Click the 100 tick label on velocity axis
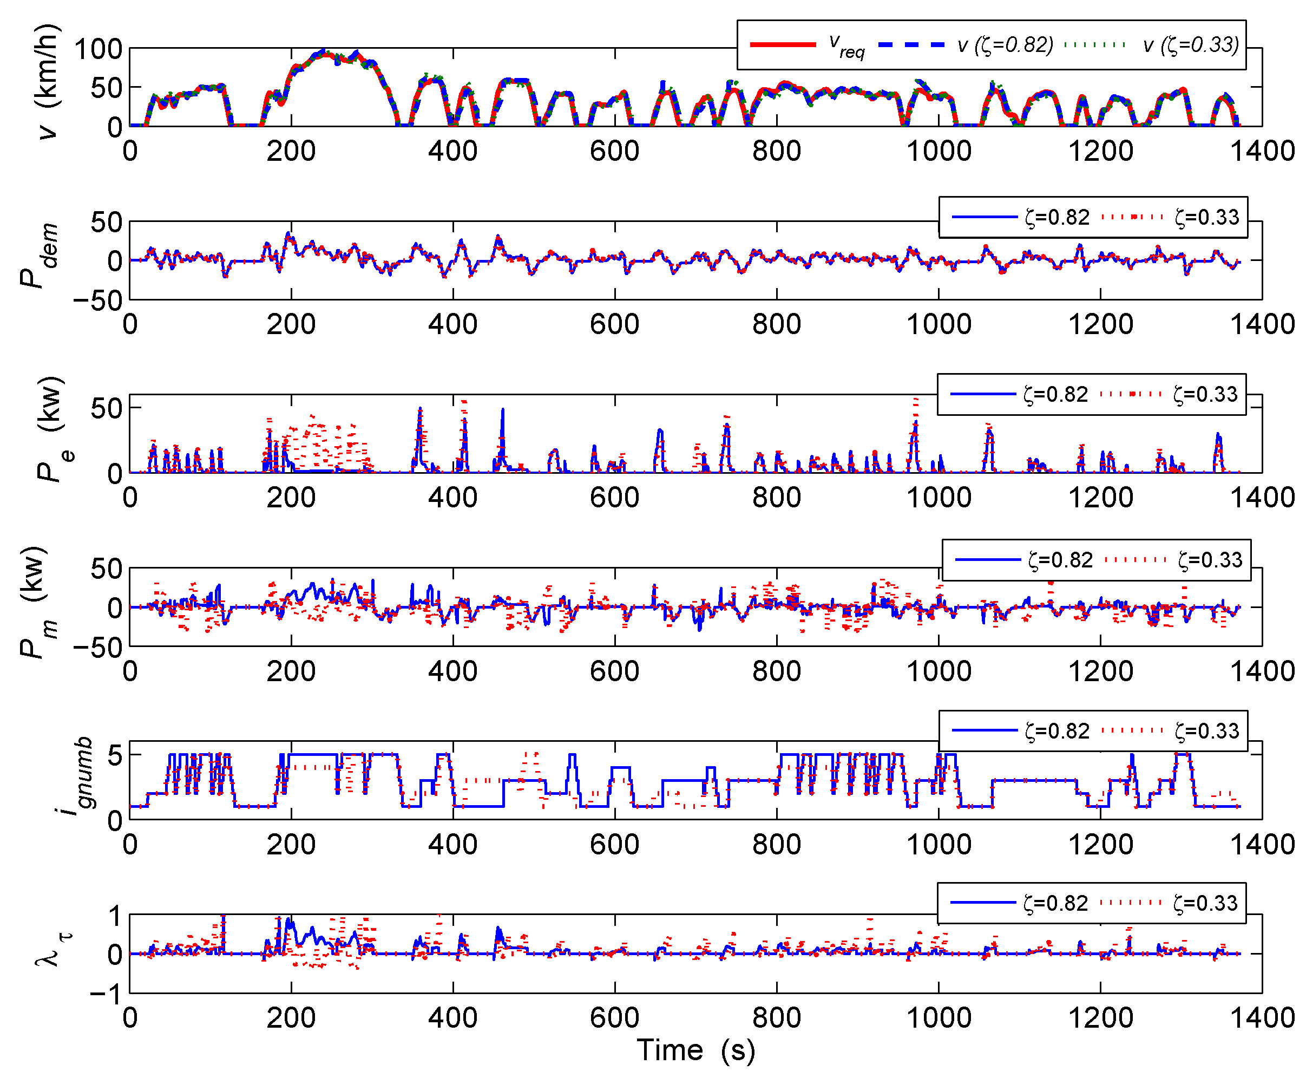The width and height of the screenshot is (1306, 1084). click(x=99, y=49)
